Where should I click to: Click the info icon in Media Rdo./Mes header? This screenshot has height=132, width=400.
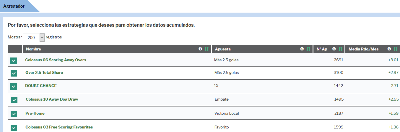[389, 49]
